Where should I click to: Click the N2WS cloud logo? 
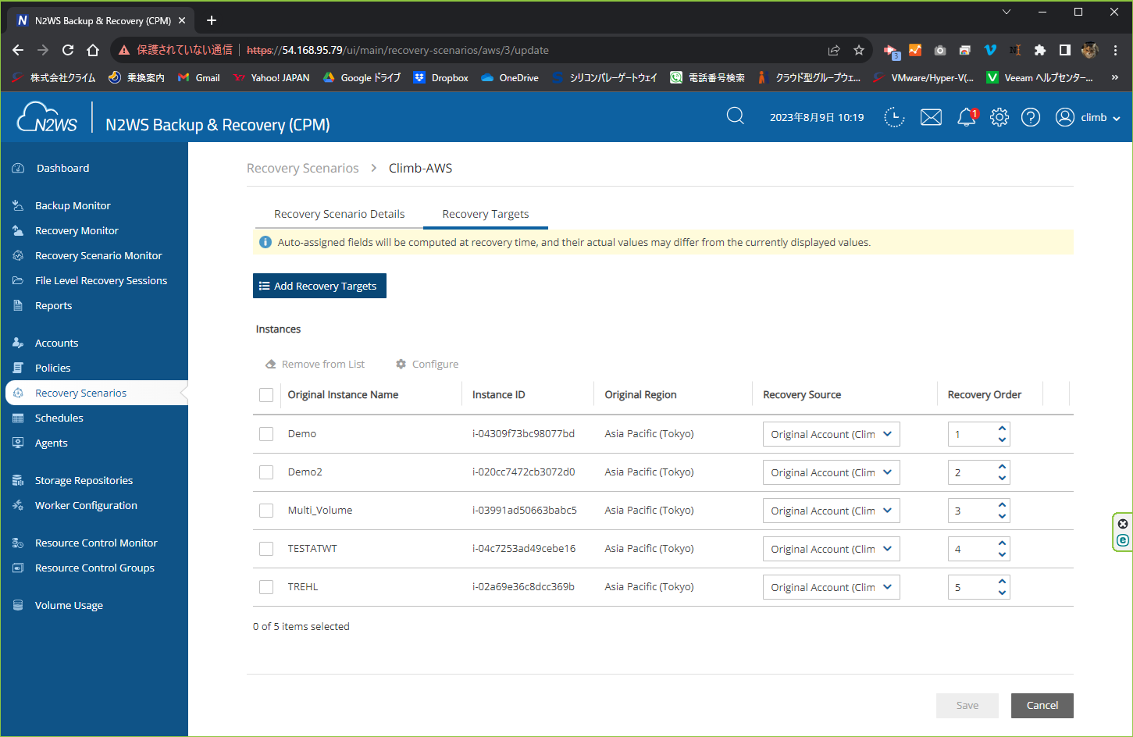47,117
